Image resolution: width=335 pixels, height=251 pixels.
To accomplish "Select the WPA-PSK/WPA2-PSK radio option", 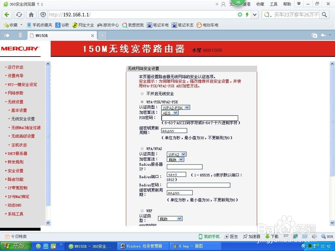I will point(142,102).
